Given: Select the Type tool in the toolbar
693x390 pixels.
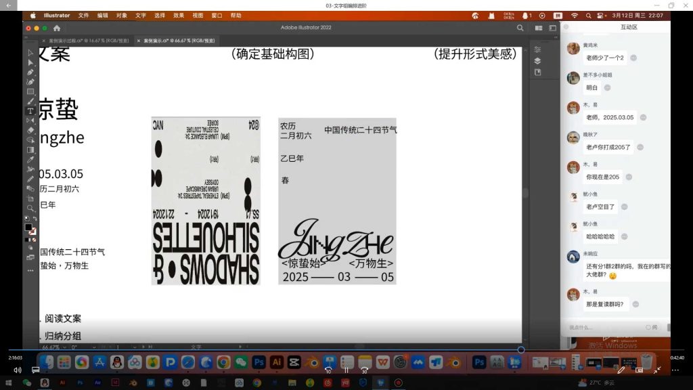Looking at the screenshot, I should [30, 110].
